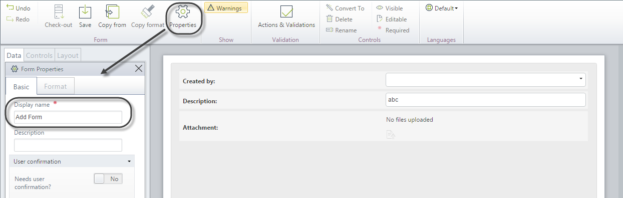Activate the Copy format brush
This screenshot has width=623, height=198.
click(x=147, y=12)
